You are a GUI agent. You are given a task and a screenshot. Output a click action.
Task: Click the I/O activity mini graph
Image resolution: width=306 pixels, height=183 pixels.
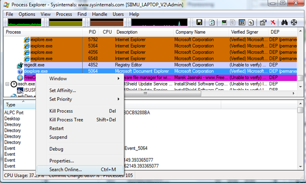pyautogui.click(x=159, y=22)
